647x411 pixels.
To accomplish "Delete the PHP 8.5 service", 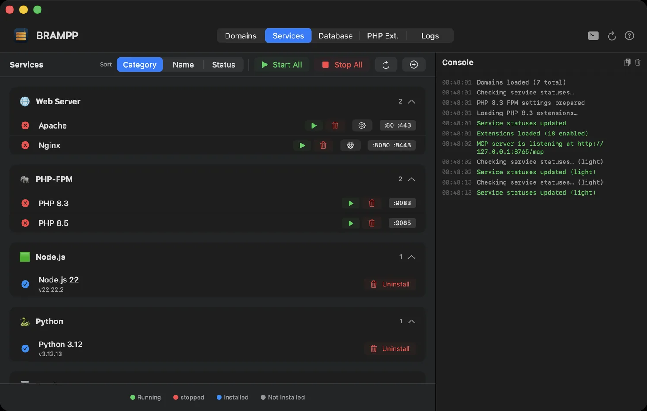I will 372,223.
